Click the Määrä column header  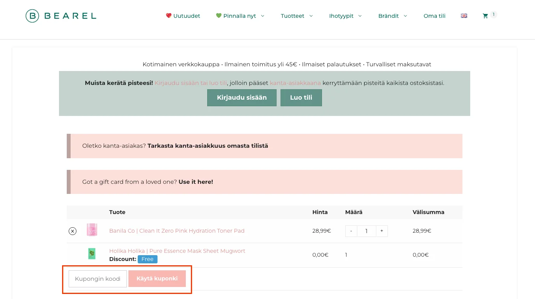354,212
